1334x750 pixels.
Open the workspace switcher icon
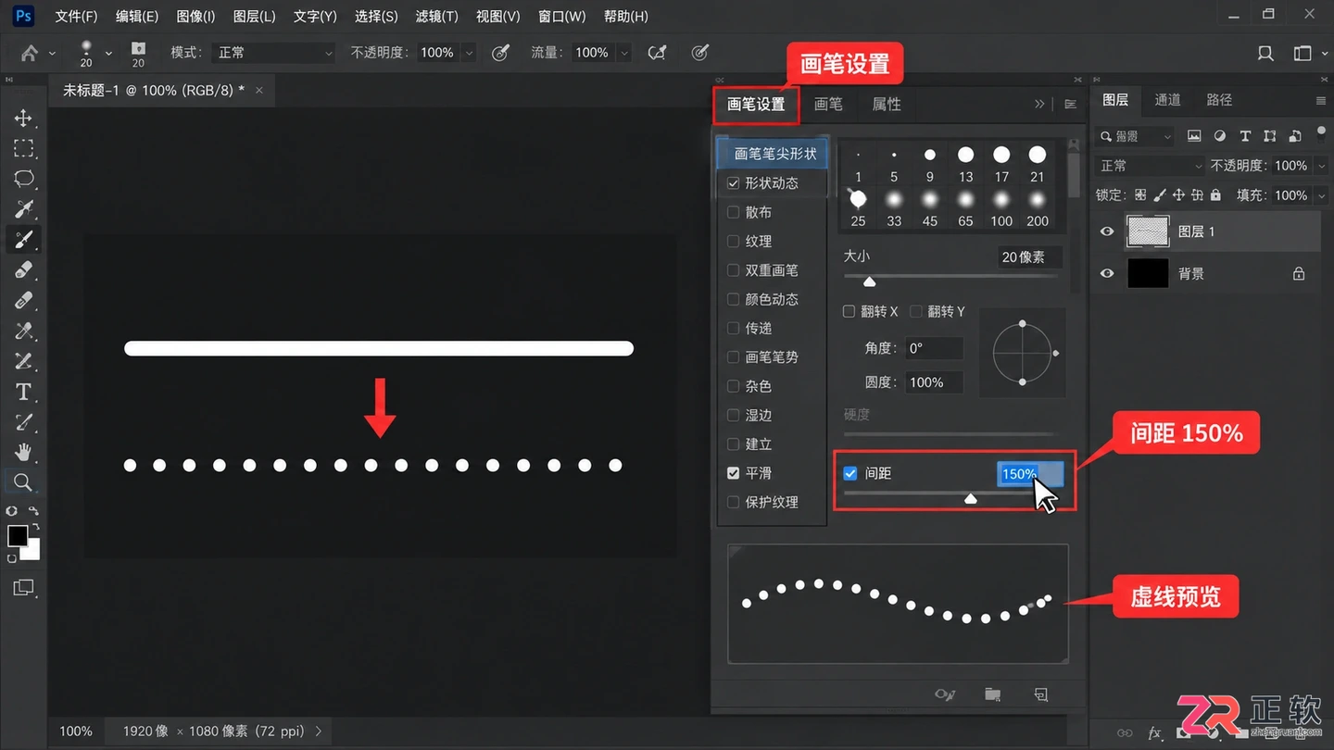point(1303,53)
